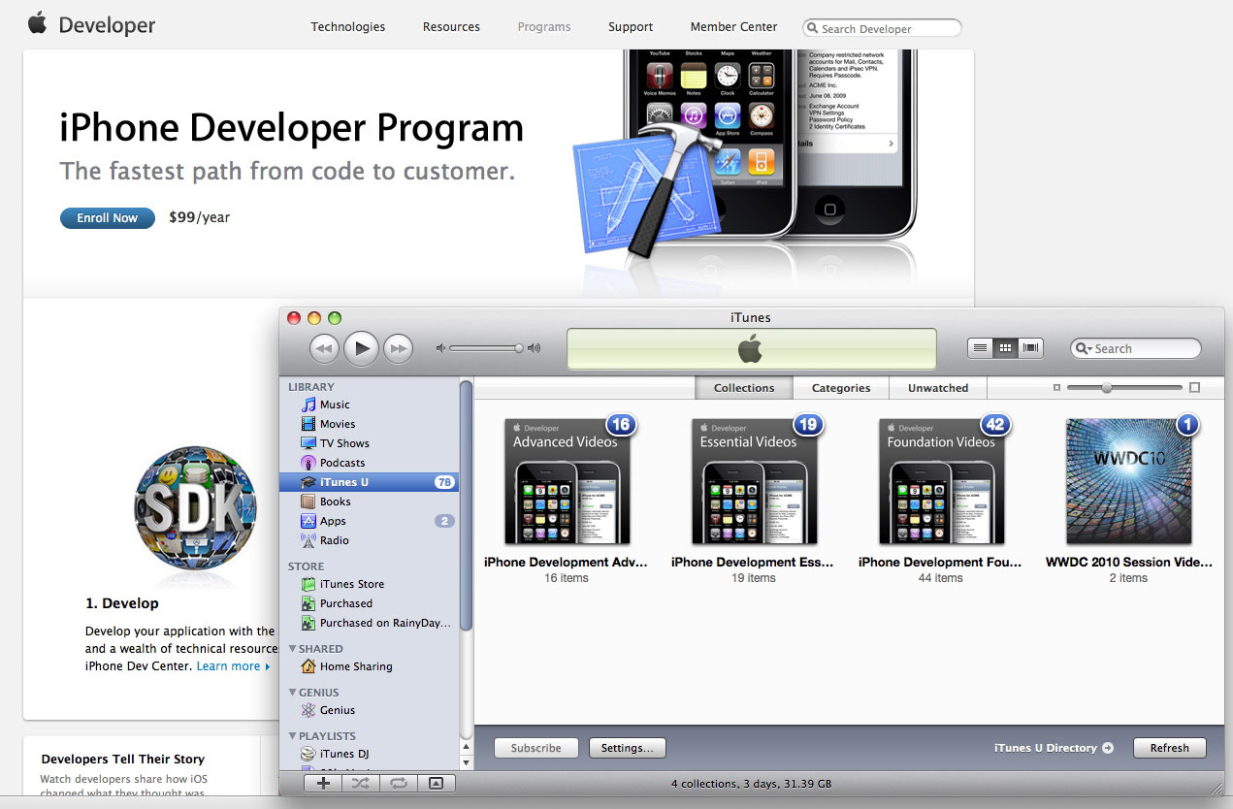1233x809 pixels.
Task: Click the Refresh button in iTunes
Action: pyautogui.click(x=1169, y=748)
